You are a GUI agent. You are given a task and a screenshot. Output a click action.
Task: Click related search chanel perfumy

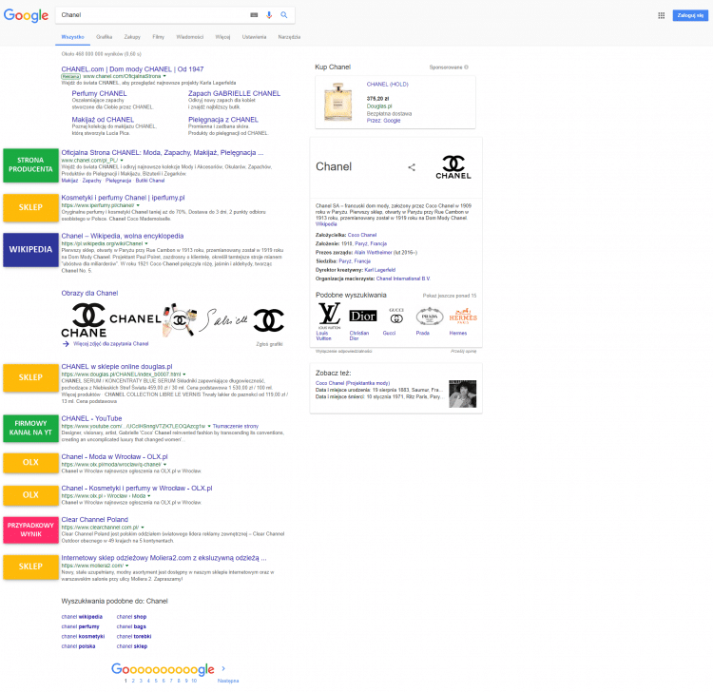click(x=80, y=626)
